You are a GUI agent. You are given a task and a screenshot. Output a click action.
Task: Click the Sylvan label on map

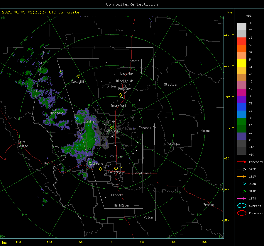[x=112, y=86]
